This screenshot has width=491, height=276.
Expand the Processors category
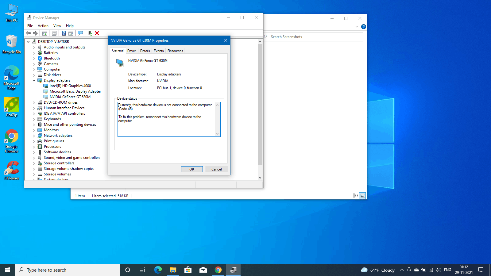[x=34, y=147]
